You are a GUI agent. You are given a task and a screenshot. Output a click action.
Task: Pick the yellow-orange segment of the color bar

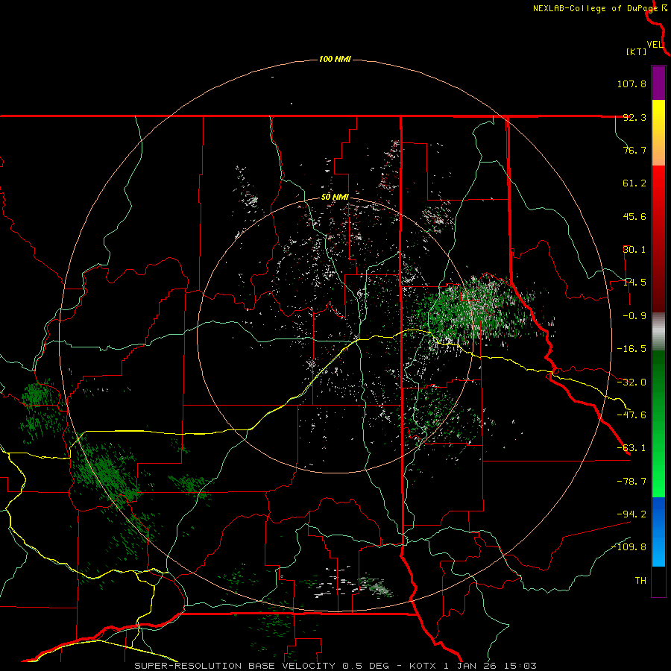pyautogui.click(x=658, y=133)
